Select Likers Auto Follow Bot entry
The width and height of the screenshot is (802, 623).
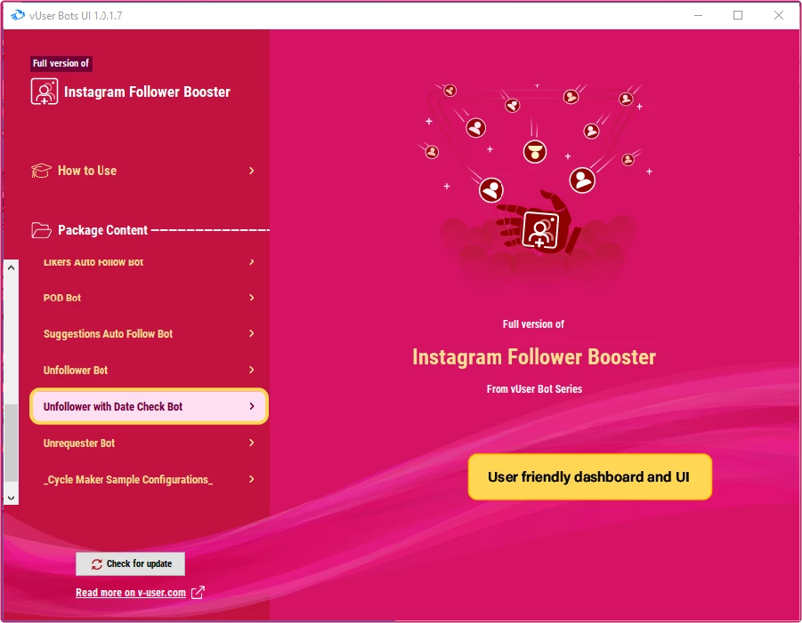149,262
